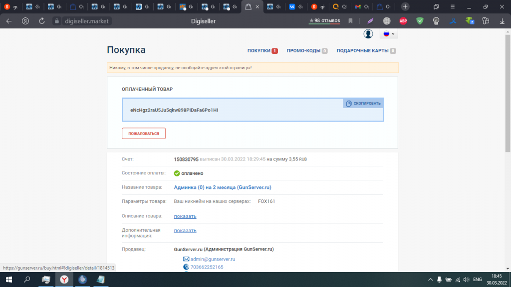Go back using the back arrow
Screen dimensions: 511x287
(8, 21)
